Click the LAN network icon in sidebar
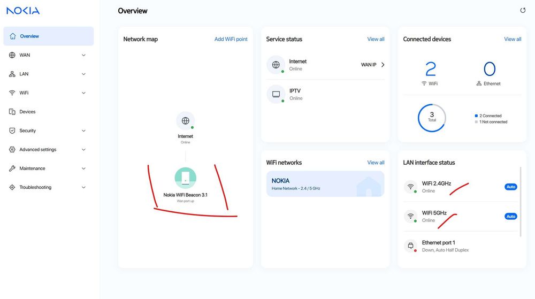Image resolution: width=535 pixels, height=299 pixels. (x=12, y=74)
